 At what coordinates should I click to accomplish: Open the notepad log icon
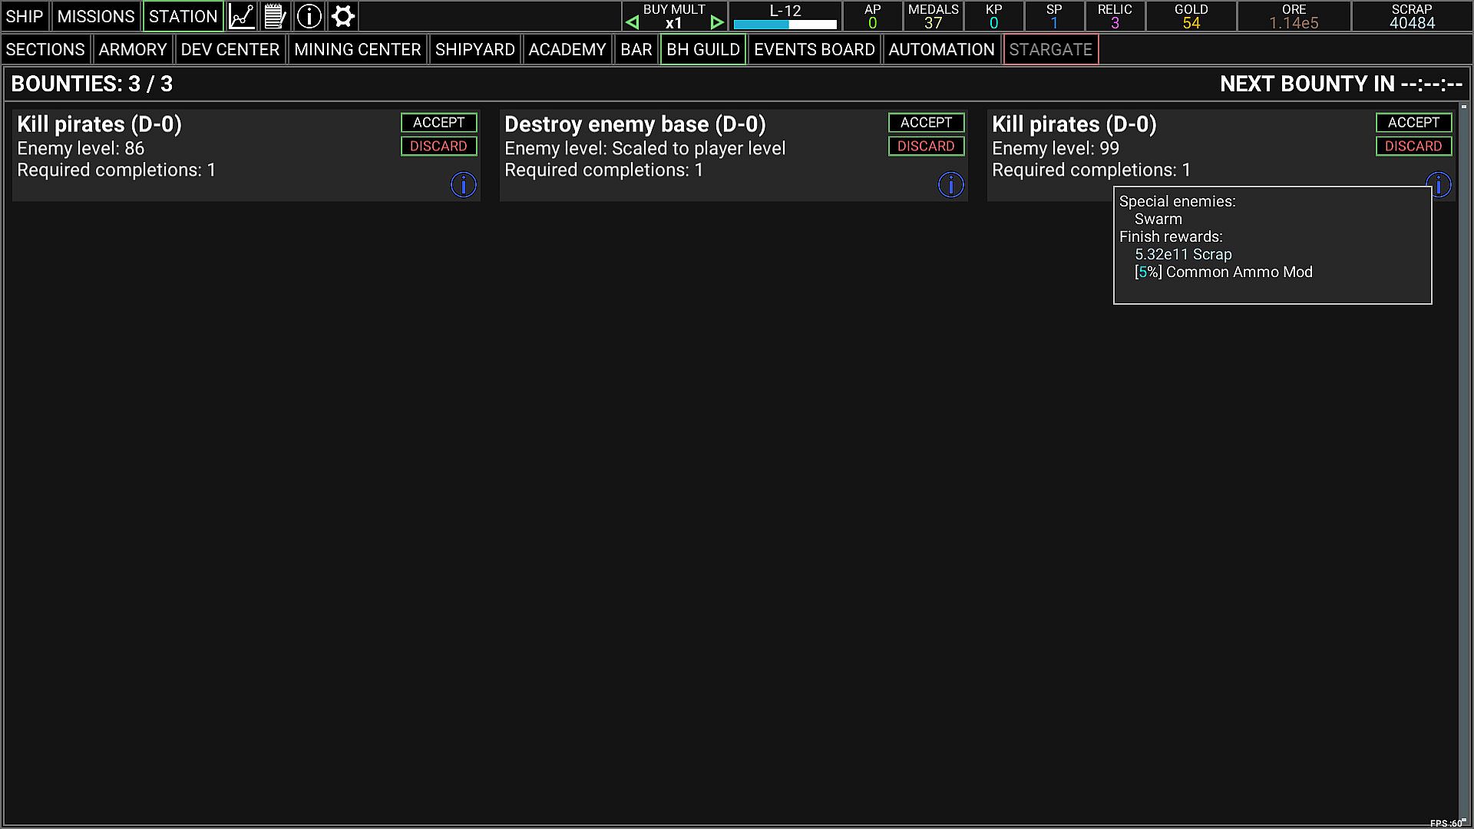[x=275, y=16]
